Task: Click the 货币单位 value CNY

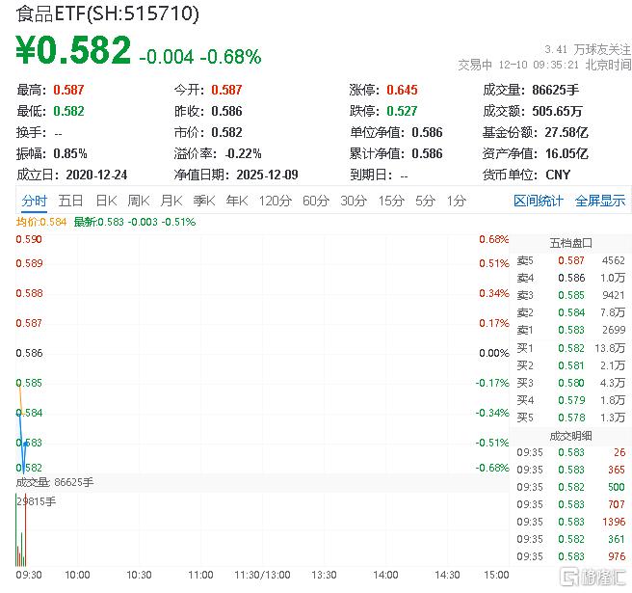Action: (x=558, y=175)
